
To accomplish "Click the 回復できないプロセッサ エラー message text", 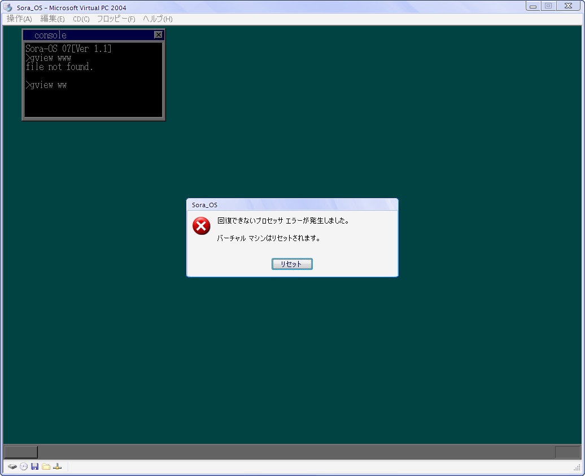I will pos(283,220).
